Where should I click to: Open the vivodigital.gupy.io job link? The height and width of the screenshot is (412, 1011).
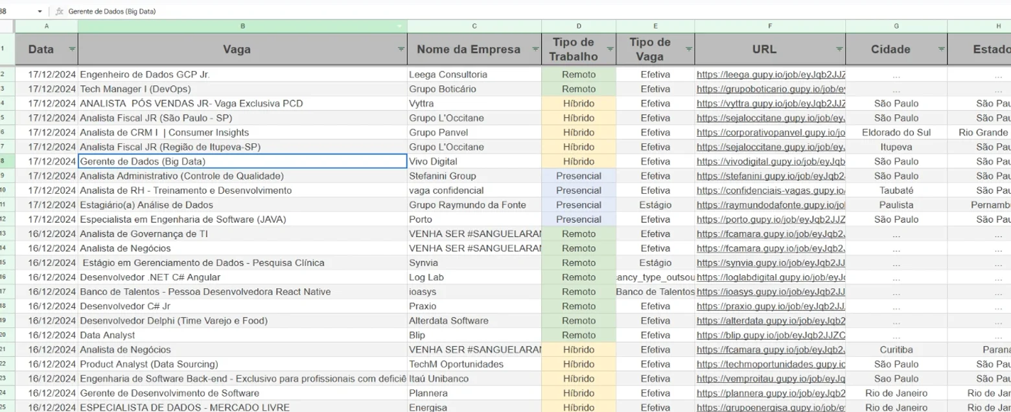(x=771, y=161)
